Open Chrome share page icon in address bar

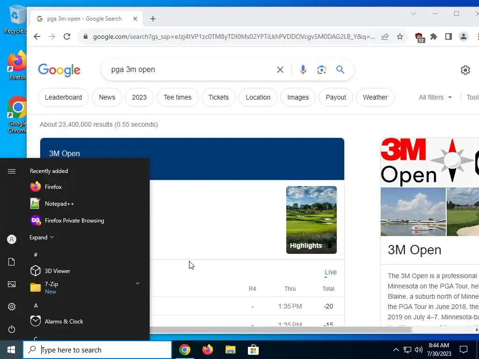coord(385,36)
